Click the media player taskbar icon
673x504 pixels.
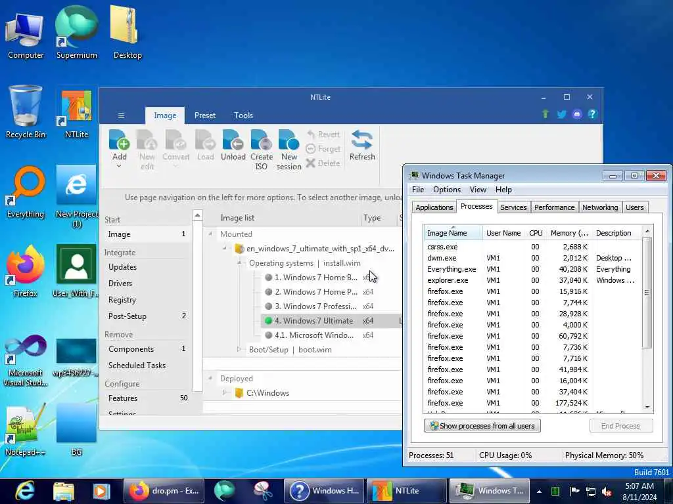pyautogui.click(x=101, y=491)
